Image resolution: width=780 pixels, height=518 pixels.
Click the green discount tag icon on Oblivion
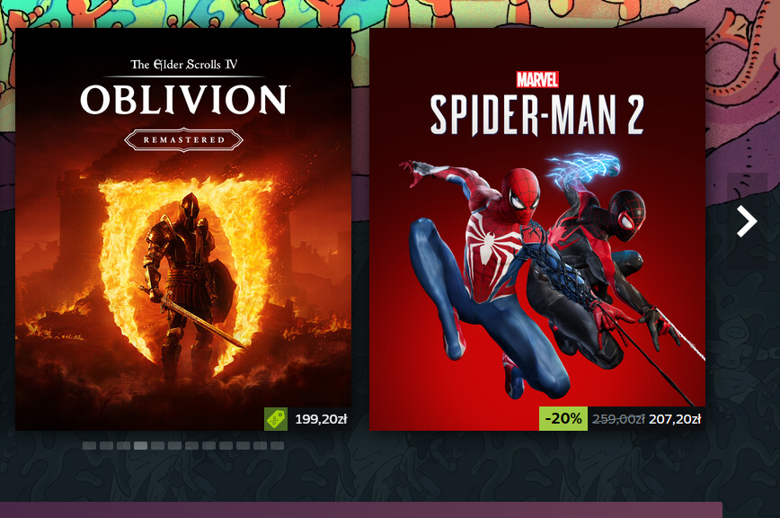(276, 419)
